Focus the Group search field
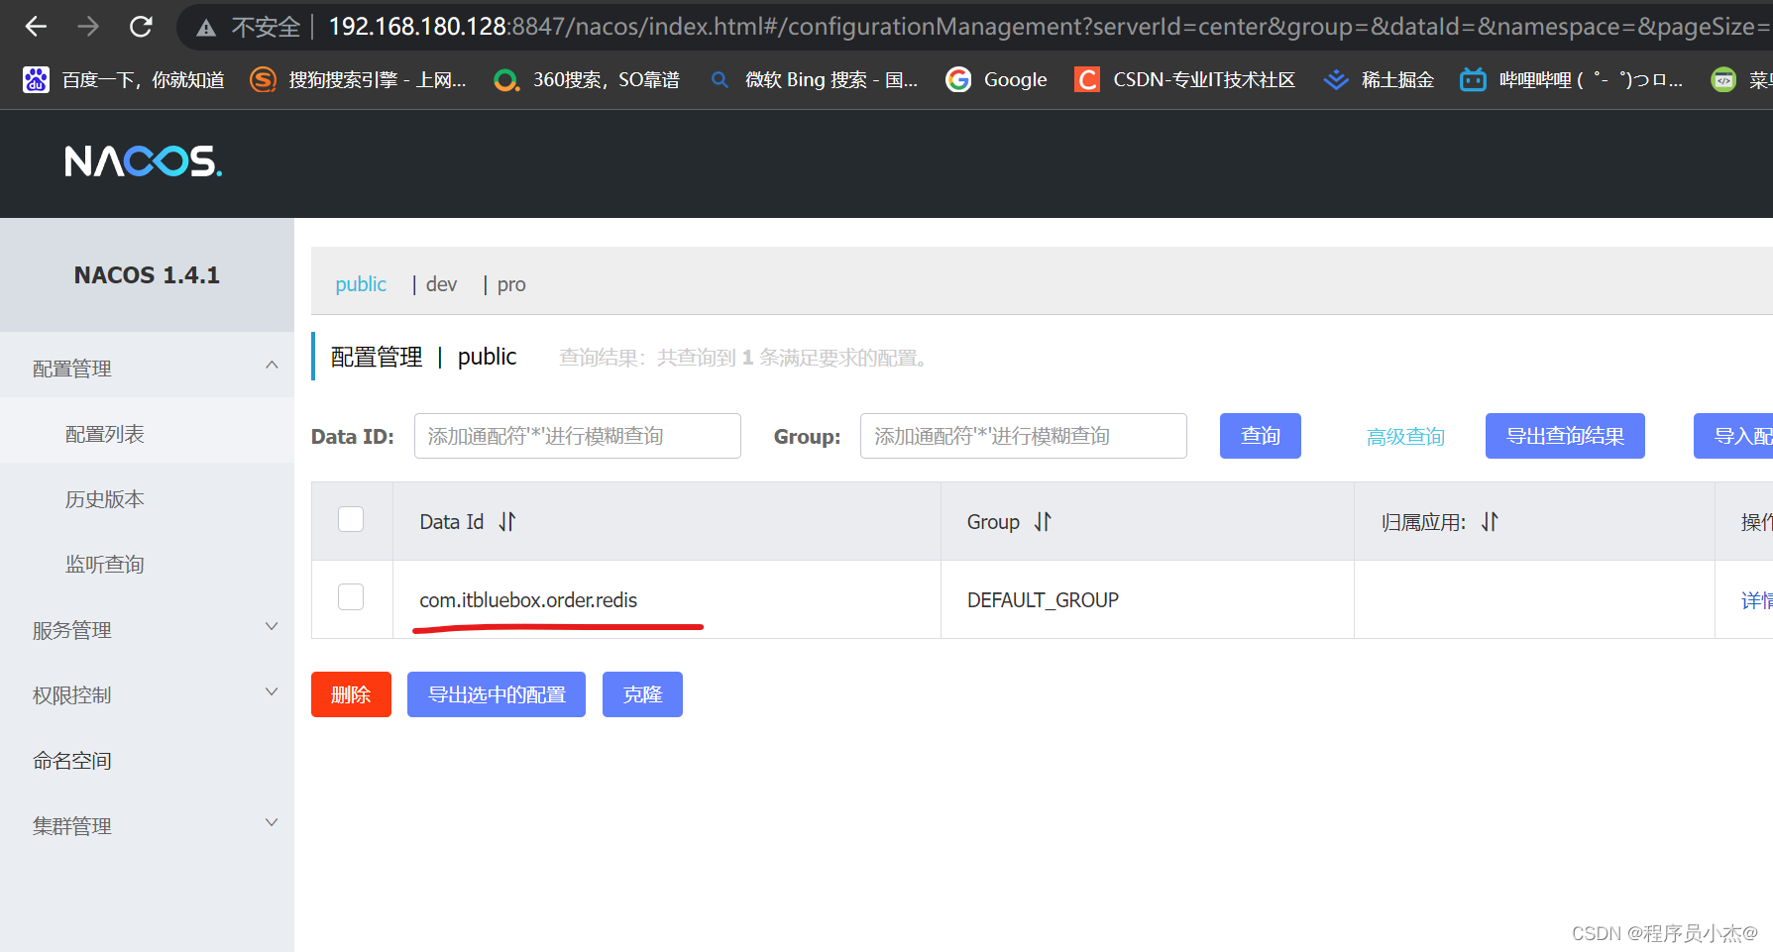The height and width of the screenshot is (952, 1773). (1024, 436)
